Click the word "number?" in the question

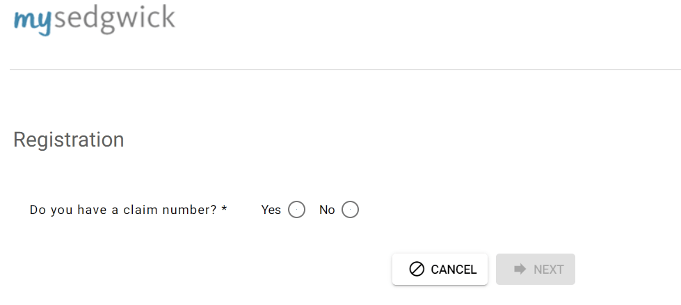tap(189, 210)
